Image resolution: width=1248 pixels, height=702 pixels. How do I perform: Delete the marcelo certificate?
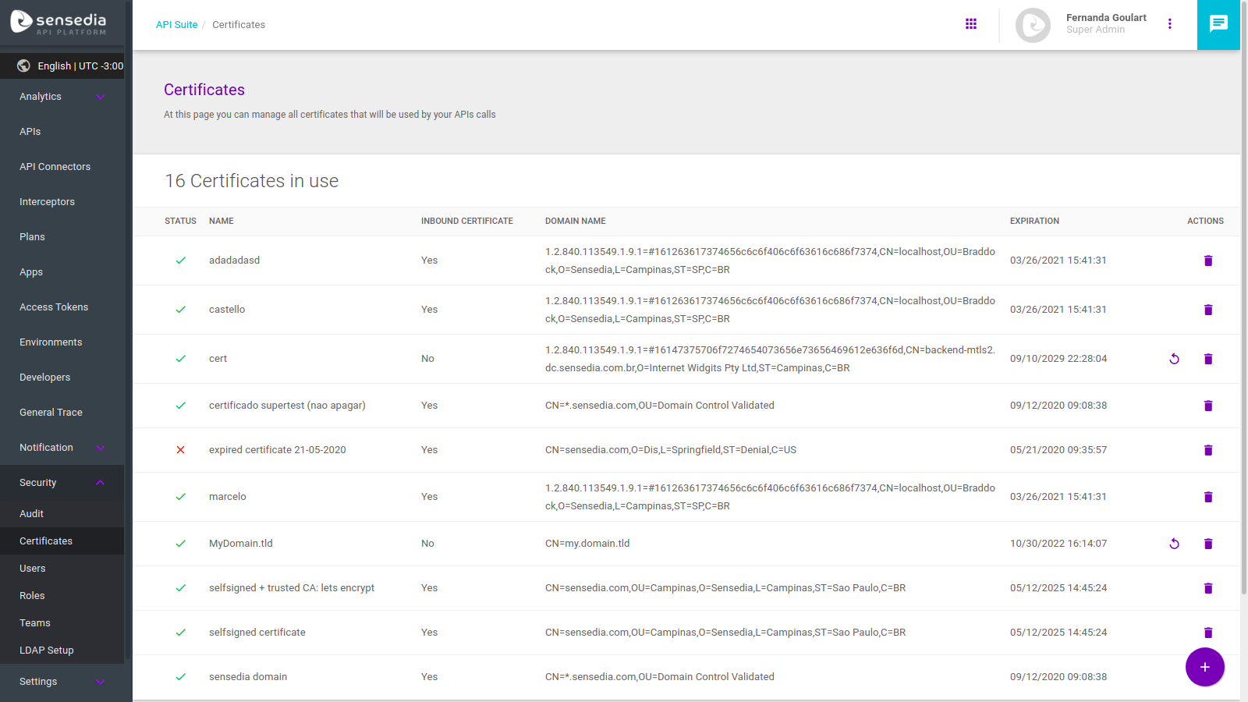tap(1207, 497)
